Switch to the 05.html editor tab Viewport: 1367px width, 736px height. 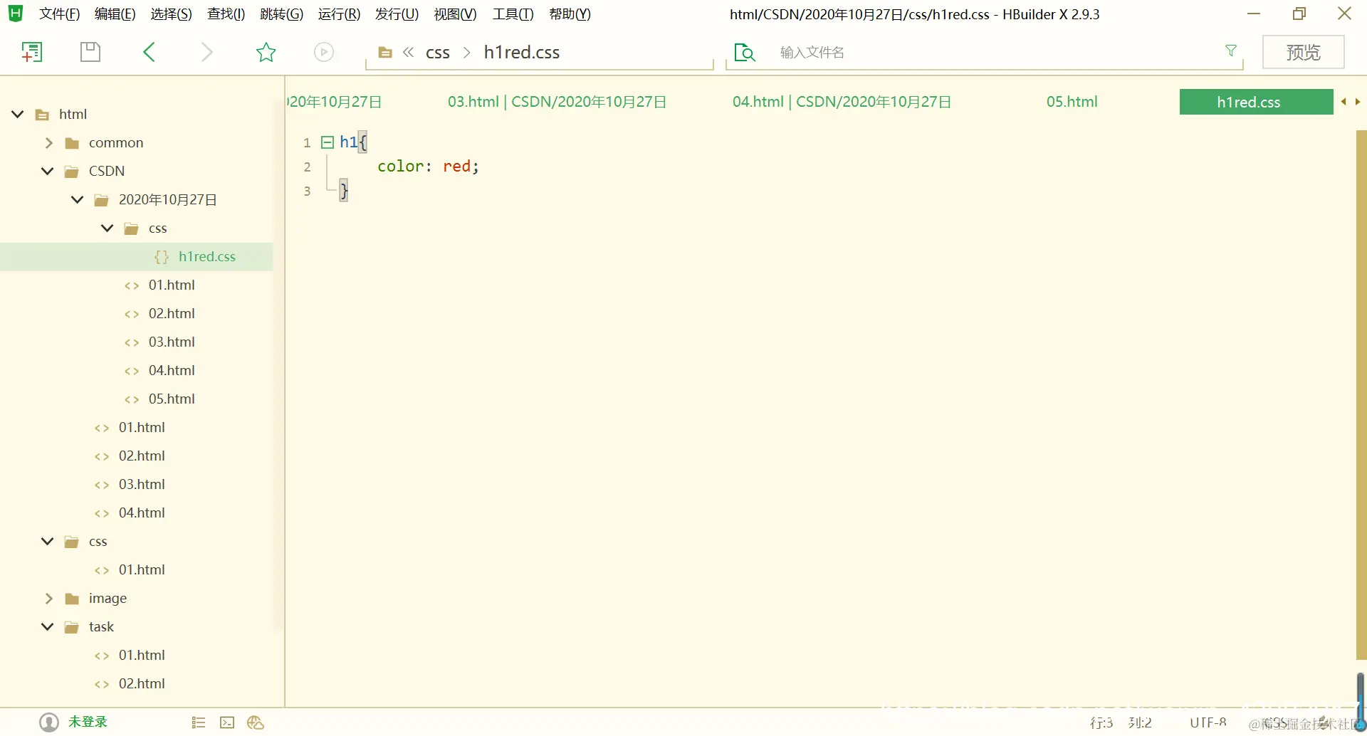tap(1072, 102)
